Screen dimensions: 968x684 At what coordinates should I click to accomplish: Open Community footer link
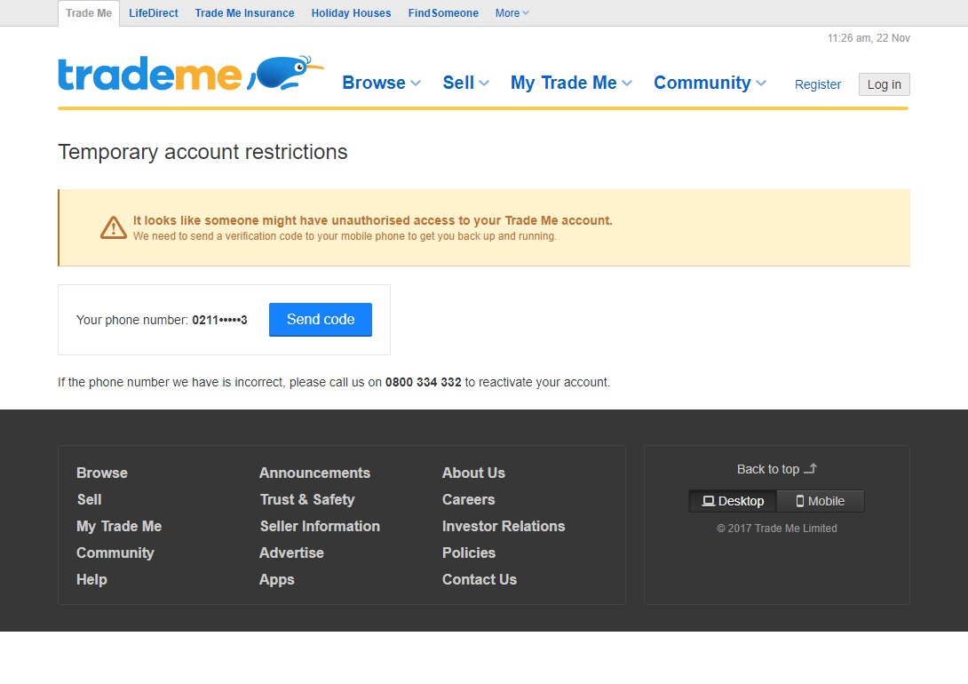[115, 553]
